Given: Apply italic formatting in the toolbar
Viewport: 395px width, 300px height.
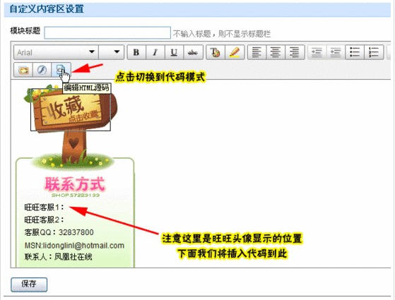Looking at the screenshot, I should point(155,52).
